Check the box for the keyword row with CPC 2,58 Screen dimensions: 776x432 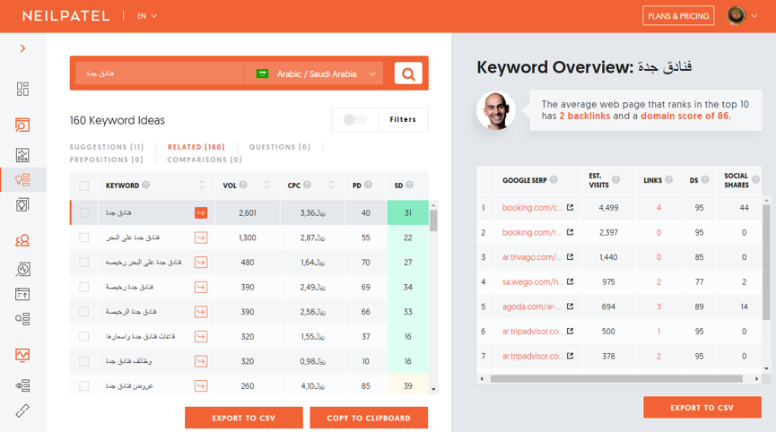[84, 312]
